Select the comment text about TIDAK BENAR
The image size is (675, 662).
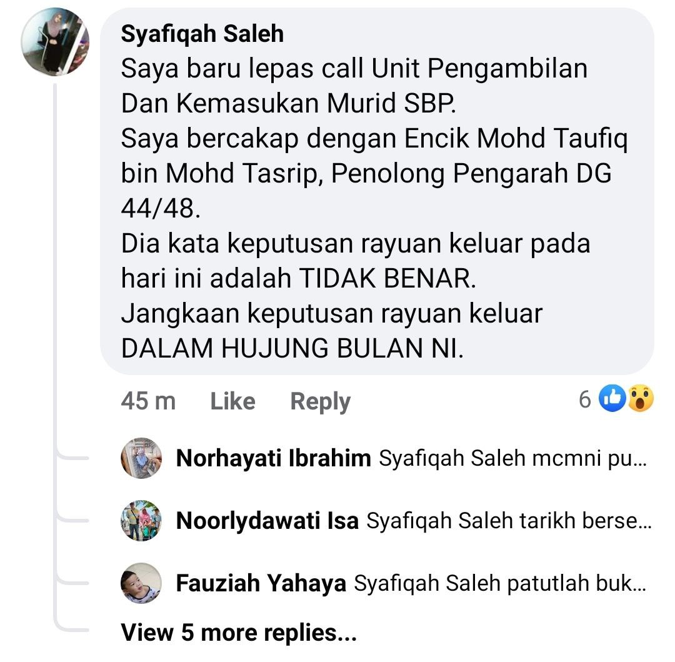pos(355,261)
